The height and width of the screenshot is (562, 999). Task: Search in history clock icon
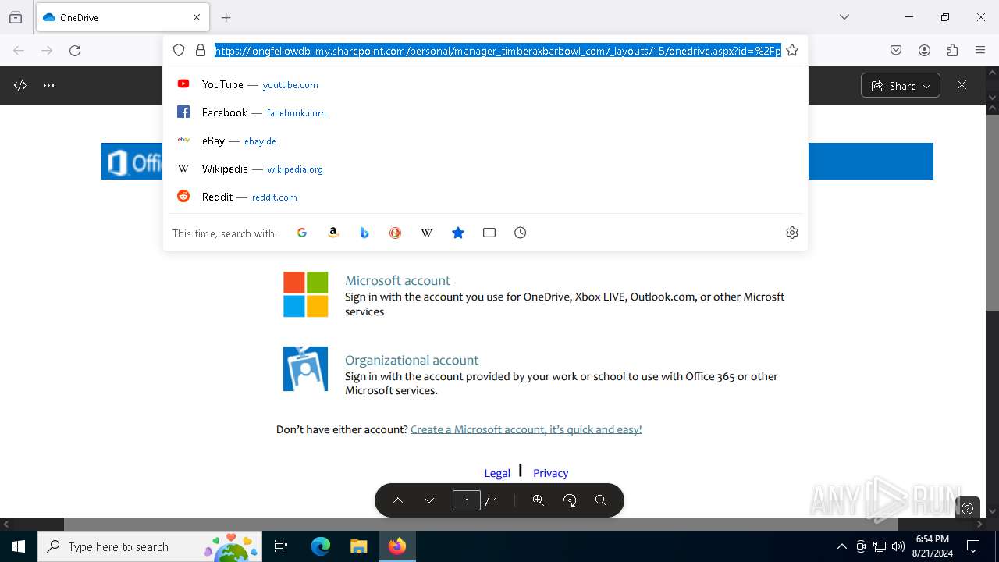(521, 233)
